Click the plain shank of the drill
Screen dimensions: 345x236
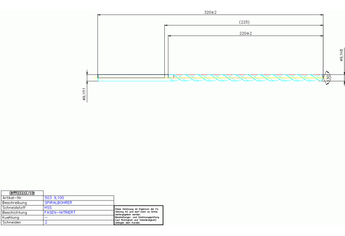point(131,77)
